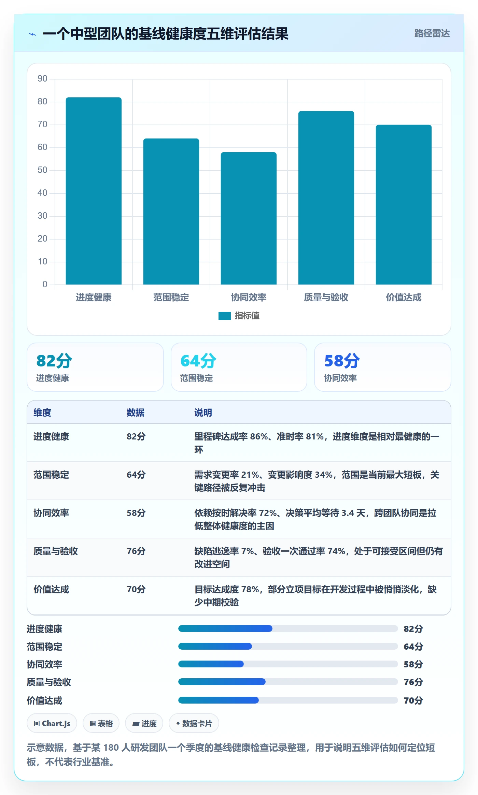This screenshot has height=795, width=478.
Task: Click the lightning icon beside the title
Action: (32, 34)
